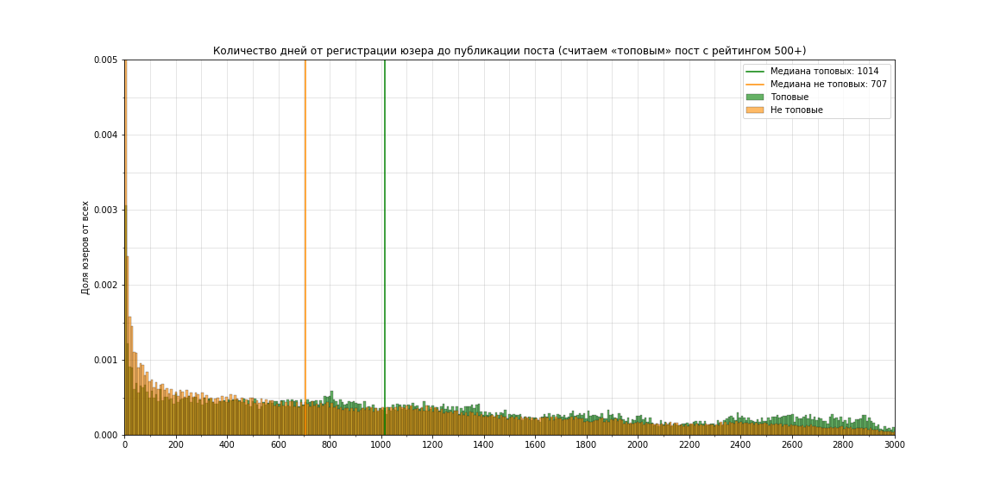Click the y-axis label 'Доля юзеров от всех'

85,248
